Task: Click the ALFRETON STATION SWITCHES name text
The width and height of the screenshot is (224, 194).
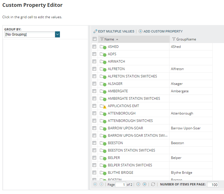Action: 132,76
